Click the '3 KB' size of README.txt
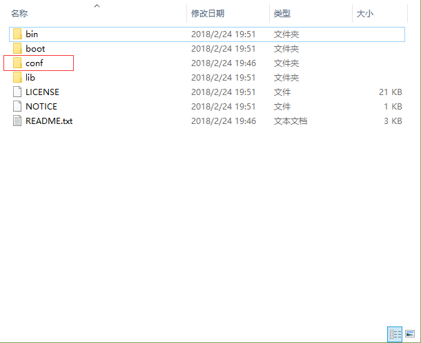The height and width of the screenshot is (343, 421). 393,121
